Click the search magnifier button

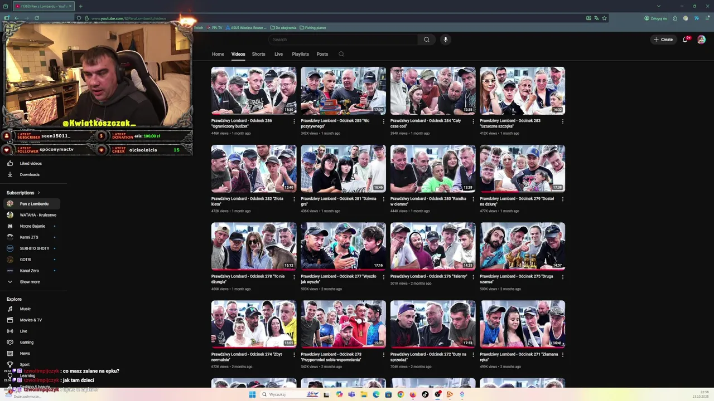coord(426,40)
